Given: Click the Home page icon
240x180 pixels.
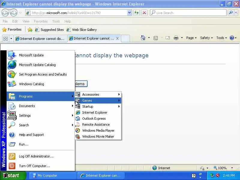Looking at the screenshot, I should click(x=143, y=38).
